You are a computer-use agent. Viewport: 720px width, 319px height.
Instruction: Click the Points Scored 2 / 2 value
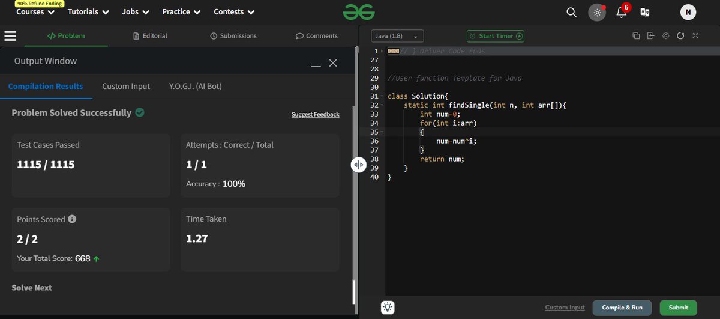click(27, 238)
